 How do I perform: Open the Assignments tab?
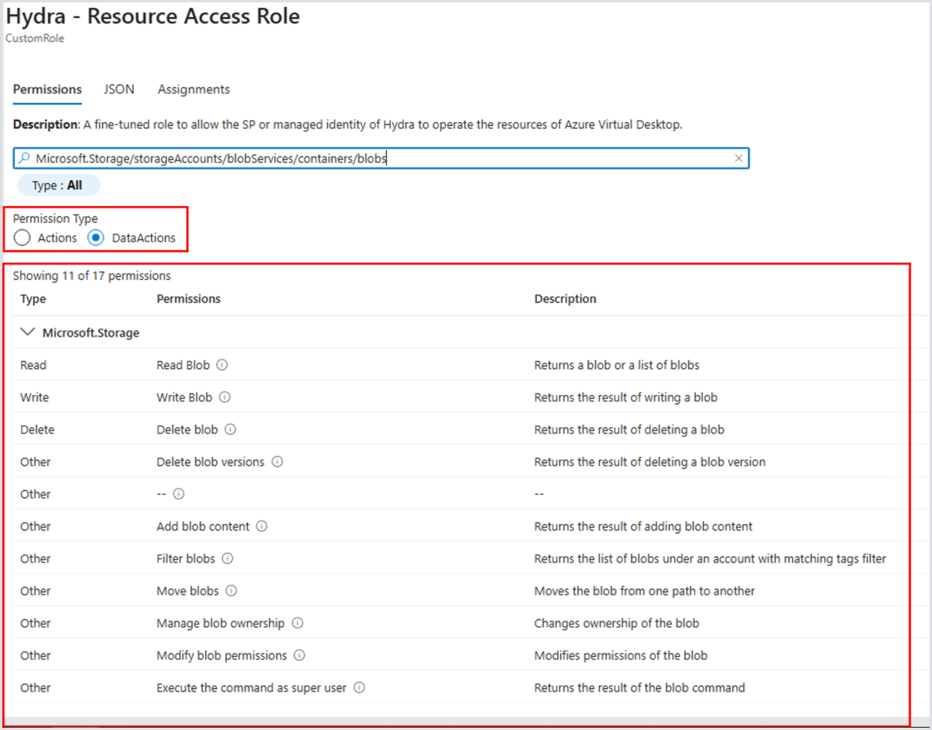click(193, 89)
